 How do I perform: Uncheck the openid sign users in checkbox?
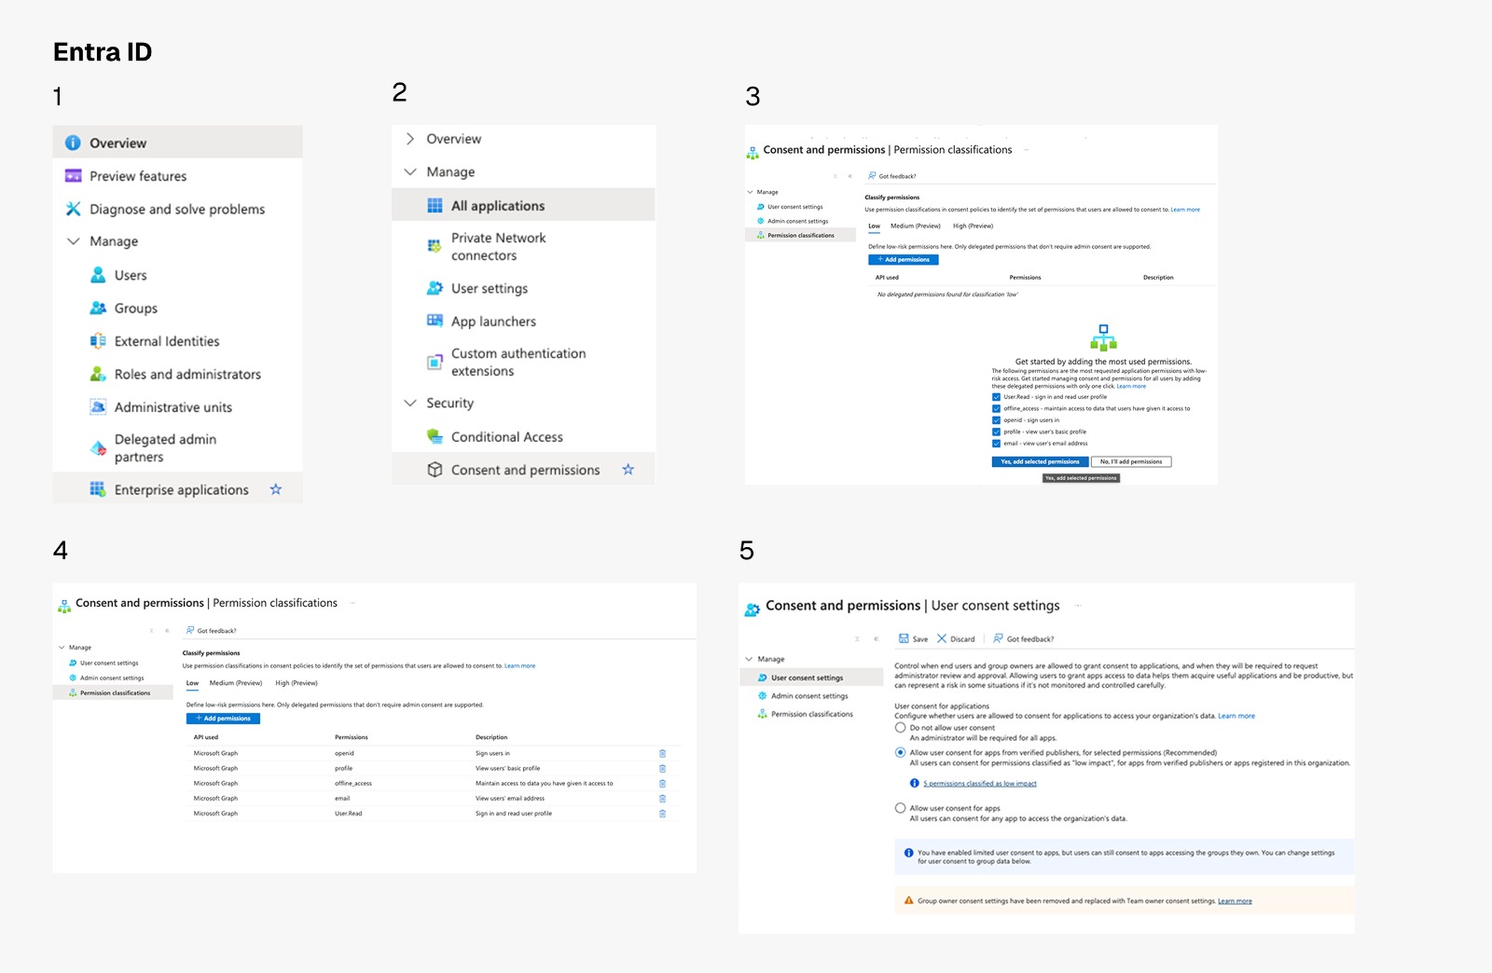pos(996,420)
